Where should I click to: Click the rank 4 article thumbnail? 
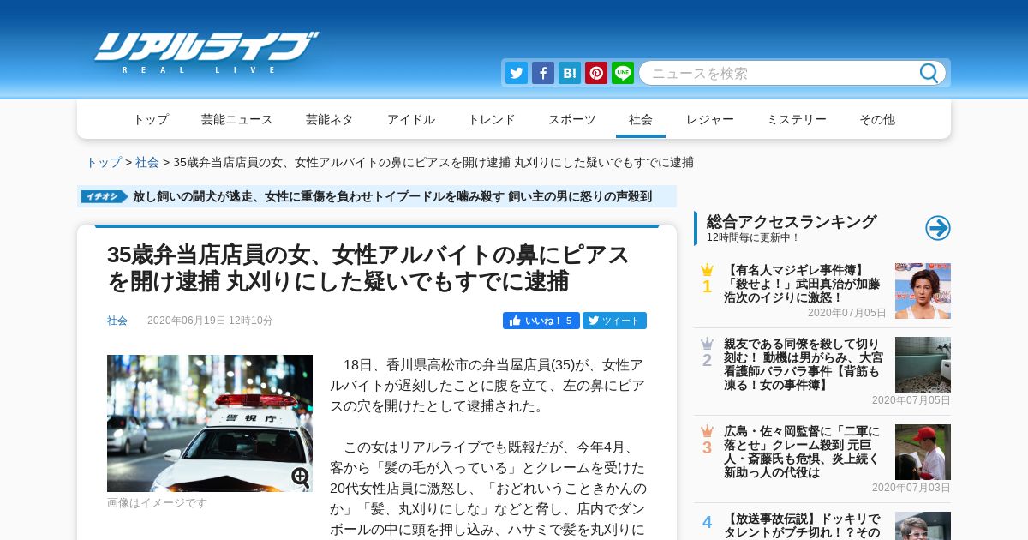pyautogui.click(x=923, y=525)
